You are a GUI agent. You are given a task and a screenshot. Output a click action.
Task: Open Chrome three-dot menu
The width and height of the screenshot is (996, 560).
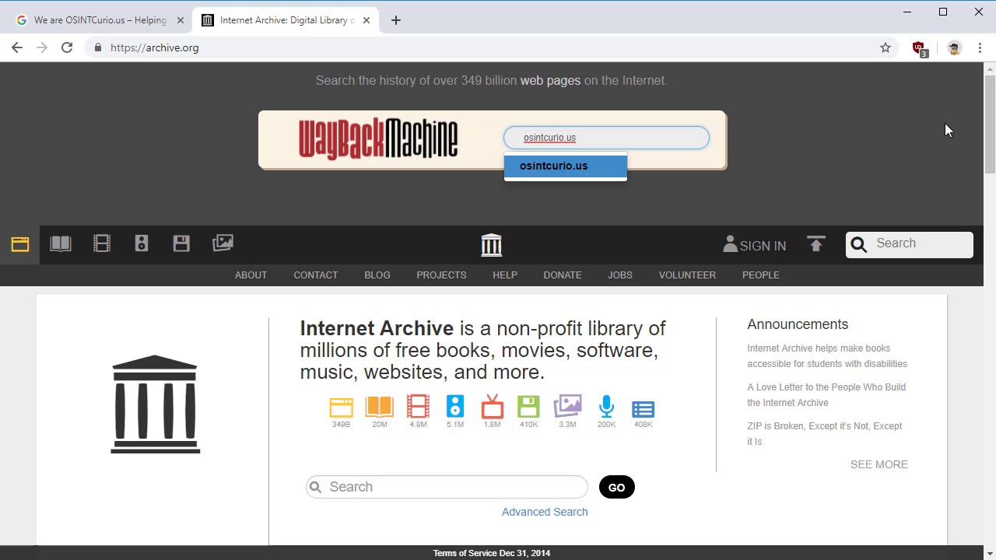pyautogui.click(x=980, y=47)
